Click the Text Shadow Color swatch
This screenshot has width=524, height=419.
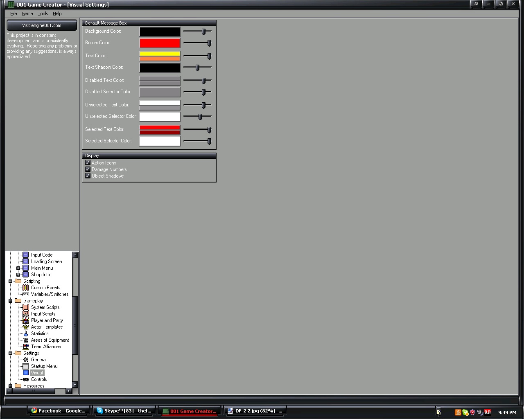tap(160, 68)
